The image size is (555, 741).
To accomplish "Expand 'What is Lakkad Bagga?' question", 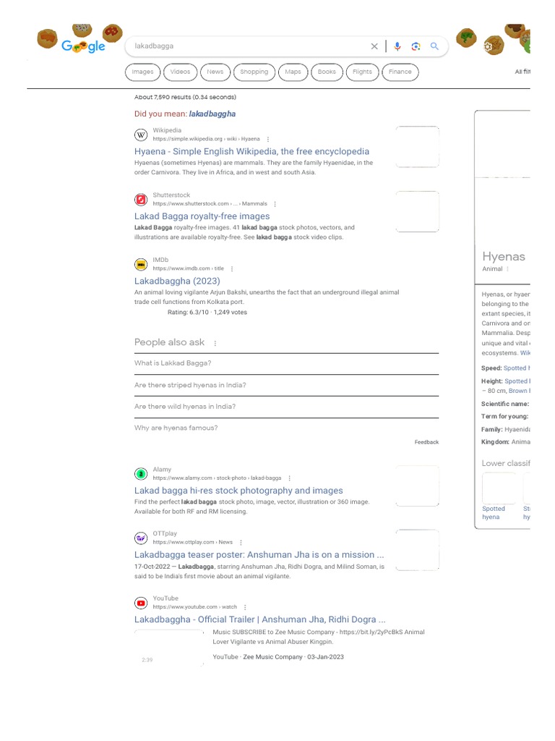I will click(x=286, y=363).
